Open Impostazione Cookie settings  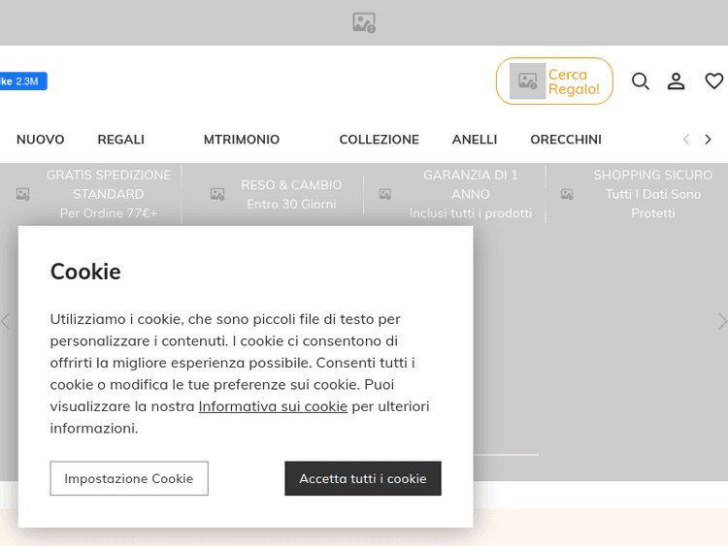pos(129,478)
